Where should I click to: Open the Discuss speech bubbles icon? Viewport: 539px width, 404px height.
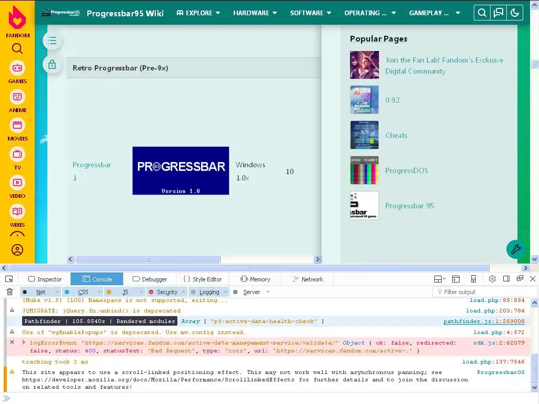[498, 13]
